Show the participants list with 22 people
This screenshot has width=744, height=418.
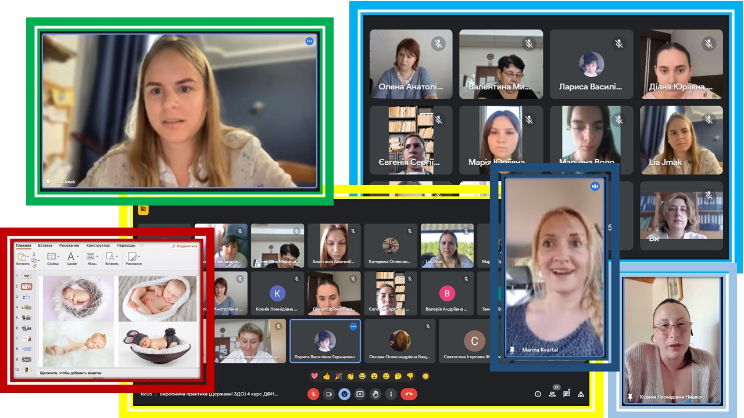tap(553, 394)
